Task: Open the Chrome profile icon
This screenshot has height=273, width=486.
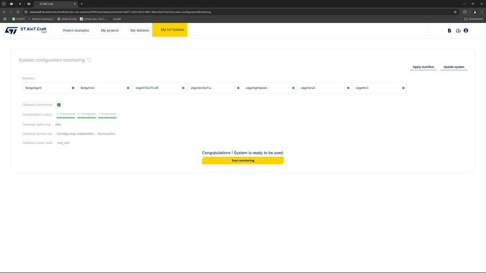Action: (x=475, y=12)
